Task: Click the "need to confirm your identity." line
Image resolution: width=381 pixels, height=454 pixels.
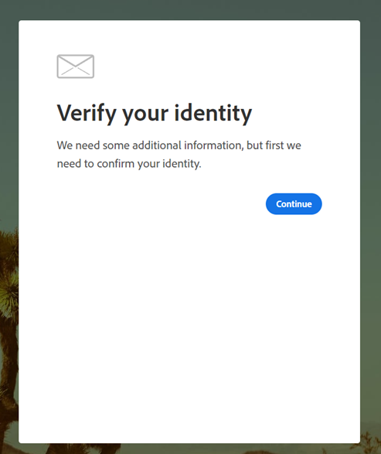Action: [129, 164]
